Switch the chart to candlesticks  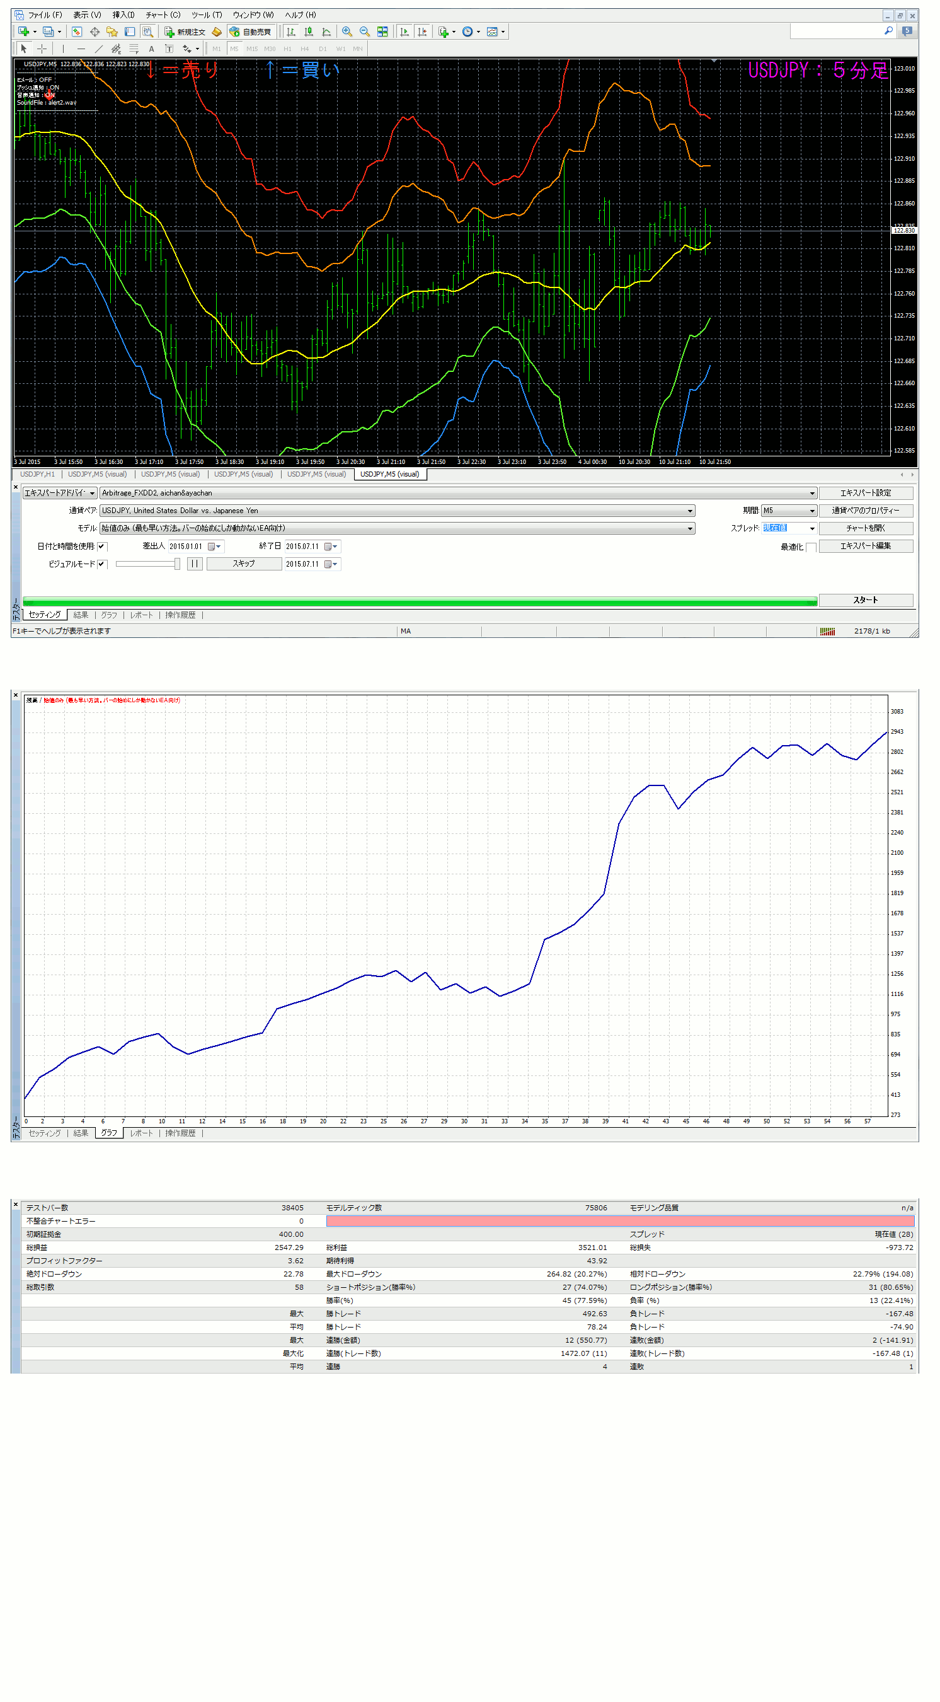click(x=309, y=32)
